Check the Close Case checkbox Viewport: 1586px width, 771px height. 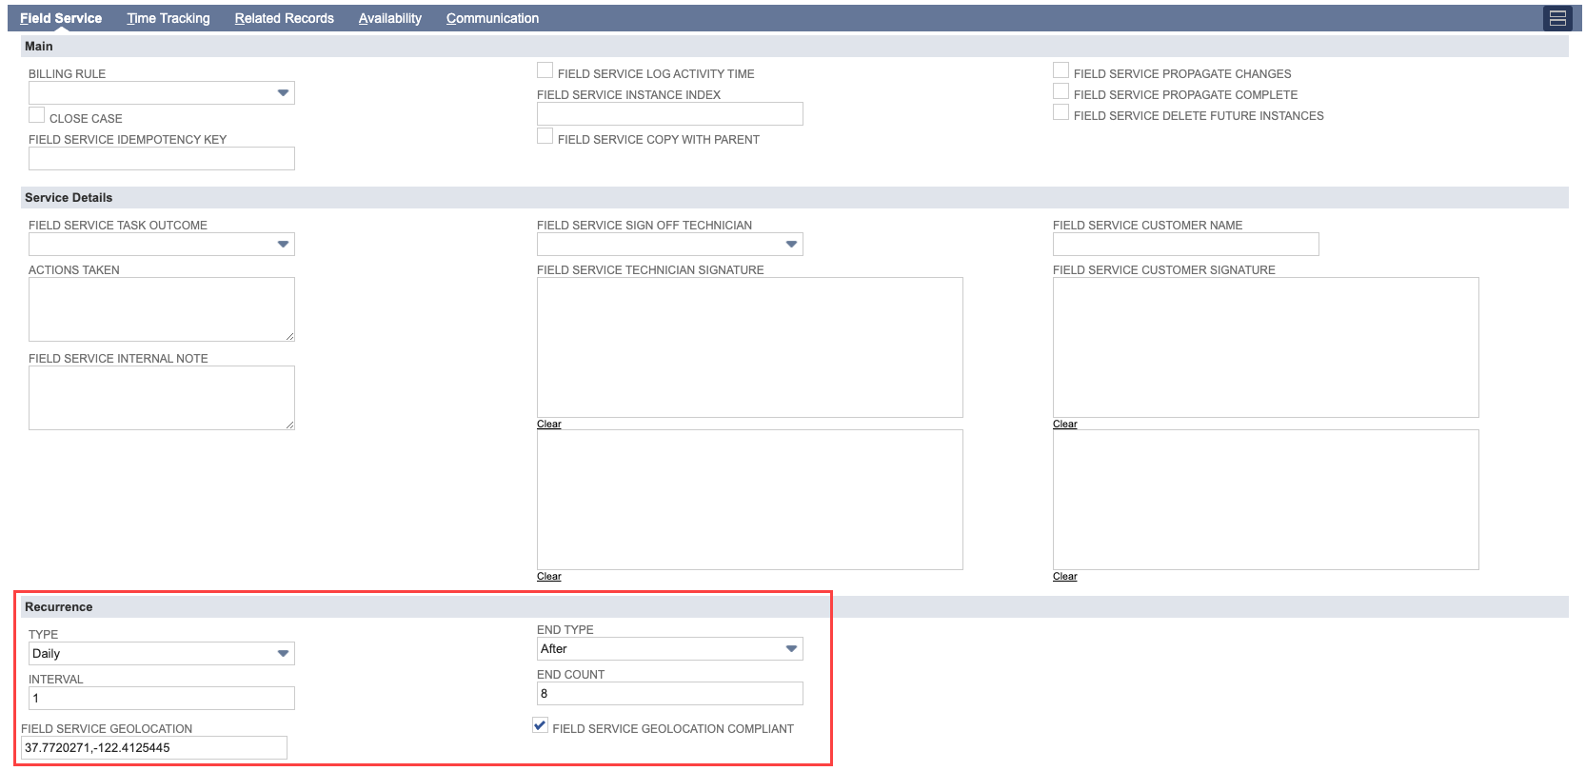pyautogui.click(x=37, y=115)
